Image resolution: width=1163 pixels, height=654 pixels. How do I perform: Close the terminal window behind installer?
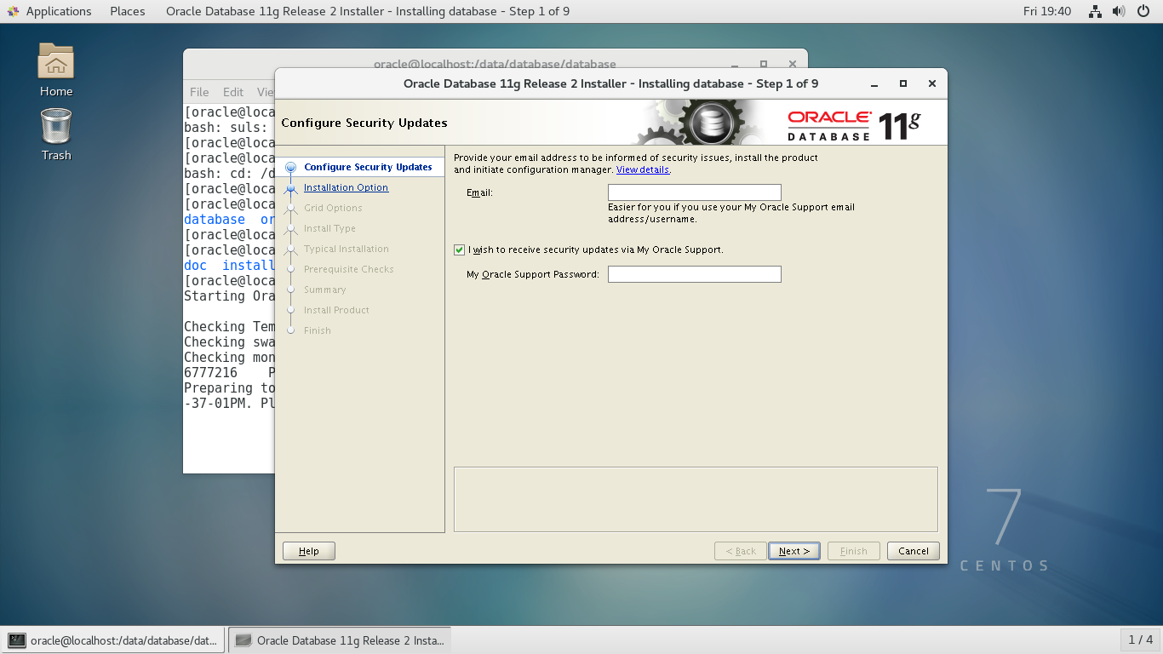click(x=793, y=64)
